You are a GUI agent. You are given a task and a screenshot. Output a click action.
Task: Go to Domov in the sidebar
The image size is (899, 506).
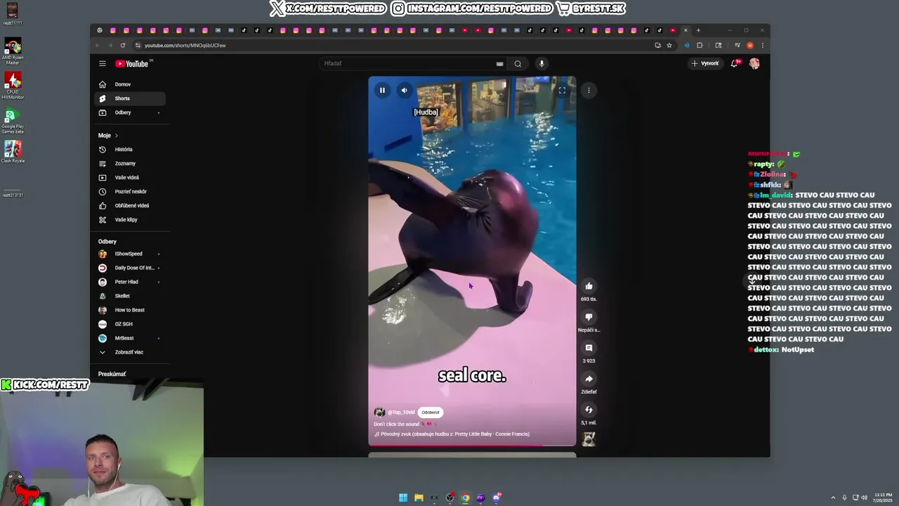click(x=130, y=84)
